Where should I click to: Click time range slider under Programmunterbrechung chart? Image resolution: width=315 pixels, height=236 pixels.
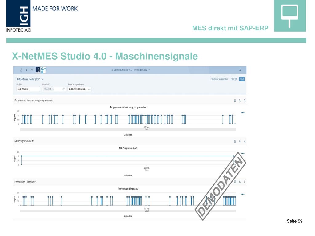point(128,130)
